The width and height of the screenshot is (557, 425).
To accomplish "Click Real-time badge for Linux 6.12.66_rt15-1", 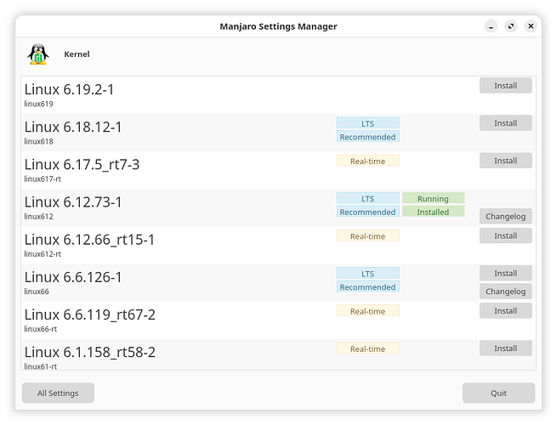I will (x=368, y=235).
